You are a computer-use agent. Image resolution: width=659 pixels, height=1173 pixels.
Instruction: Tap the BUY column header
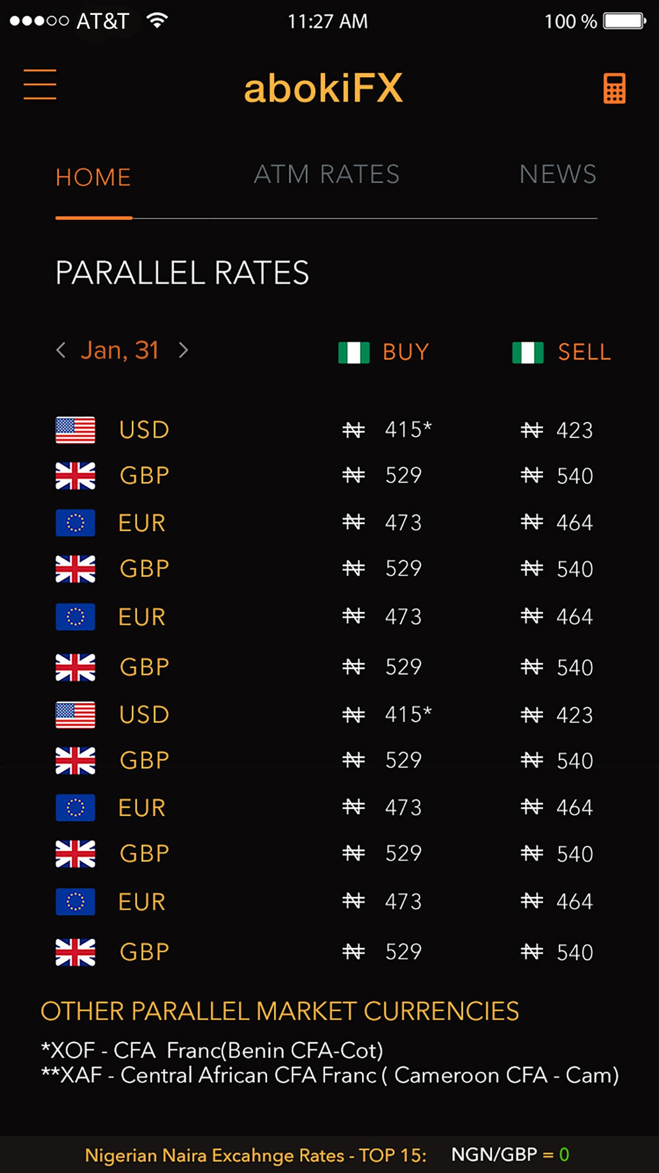point(406,352)
